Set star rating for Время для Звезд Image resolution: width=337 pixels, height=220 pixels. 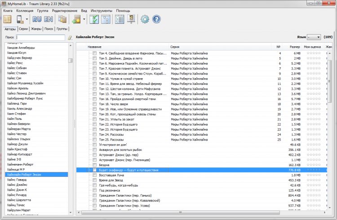click(314, 180)
